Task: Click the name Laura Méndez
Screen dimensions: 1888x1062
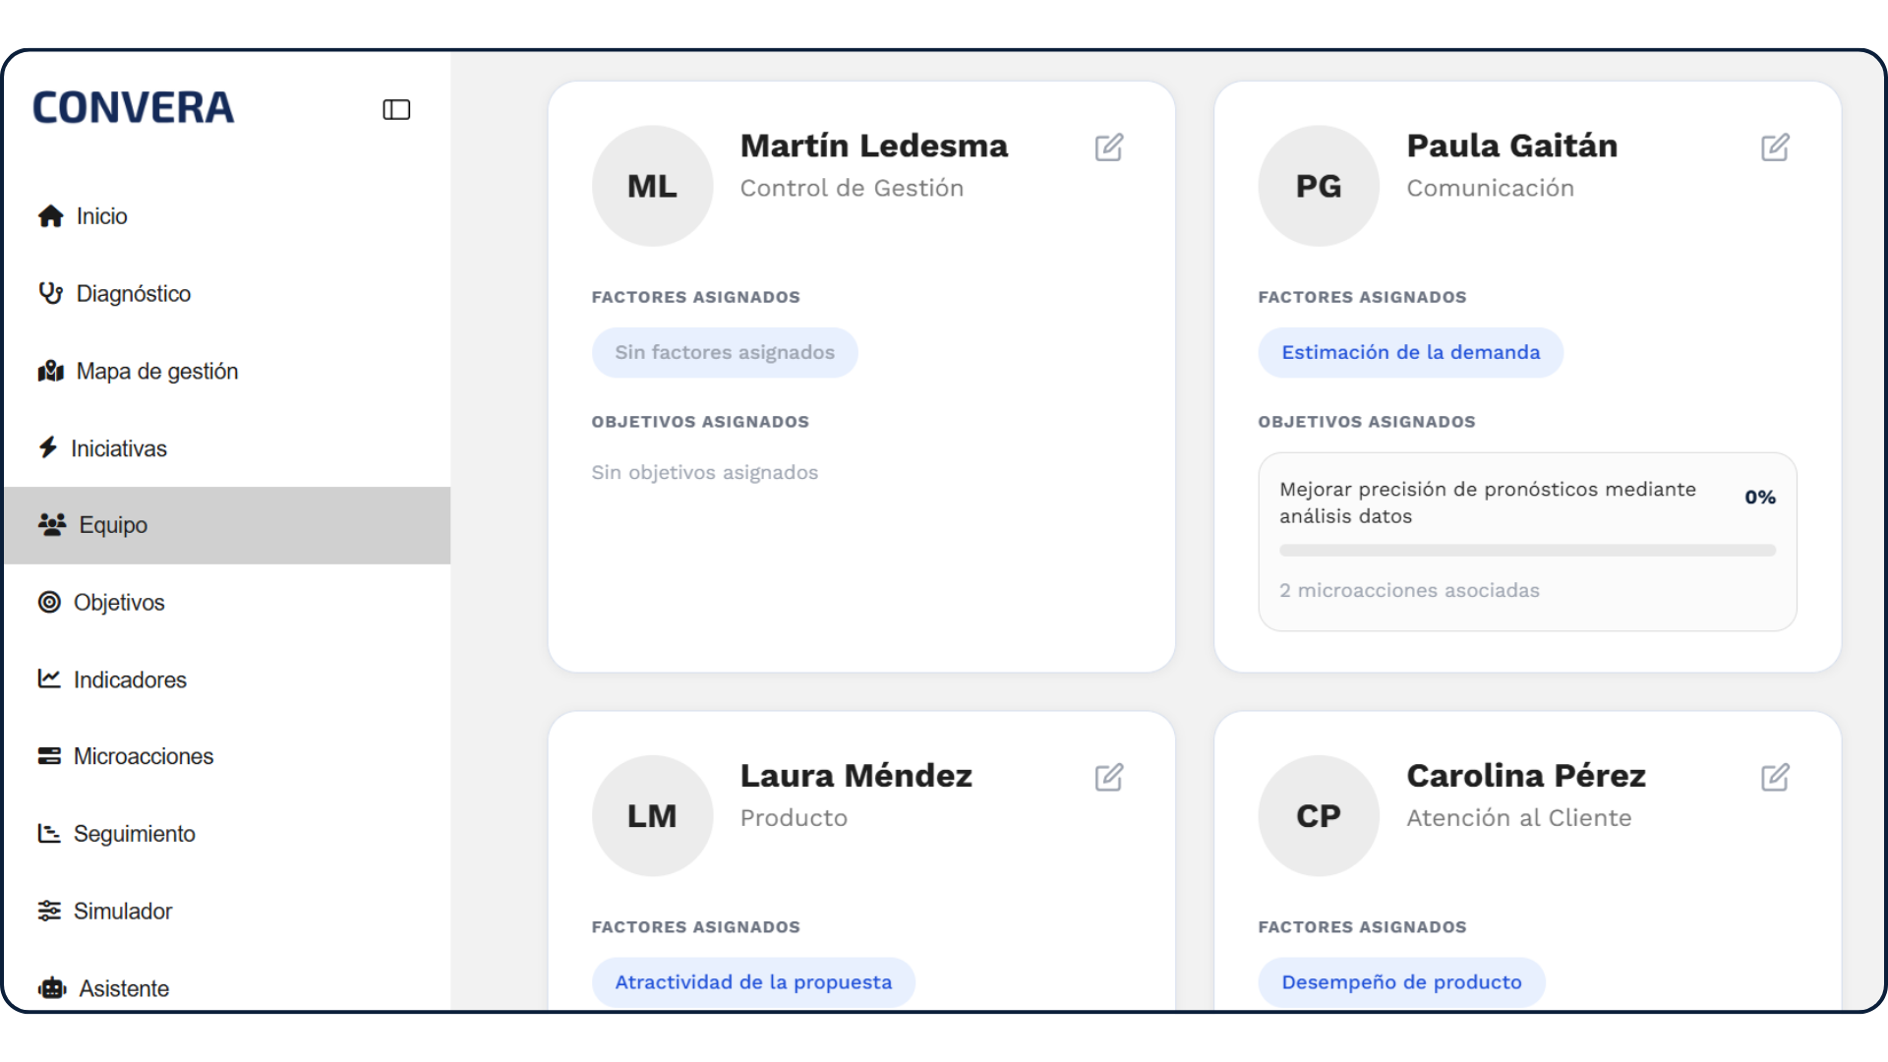Action: [856, 776]
